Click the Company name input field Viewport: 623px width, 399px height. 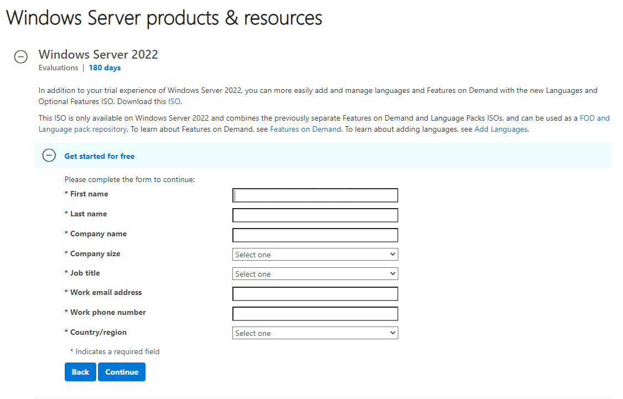(315, 235)
